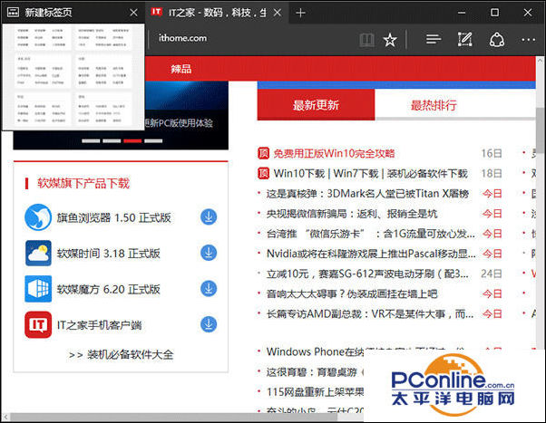Select the active red carousel indicator

point(132,141)
